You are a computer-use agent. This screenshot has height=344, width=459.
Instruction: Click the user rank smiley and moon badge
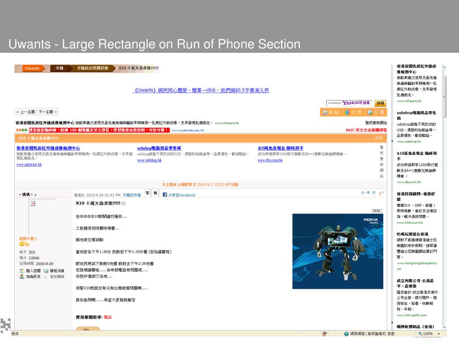[x=24, y=244]
